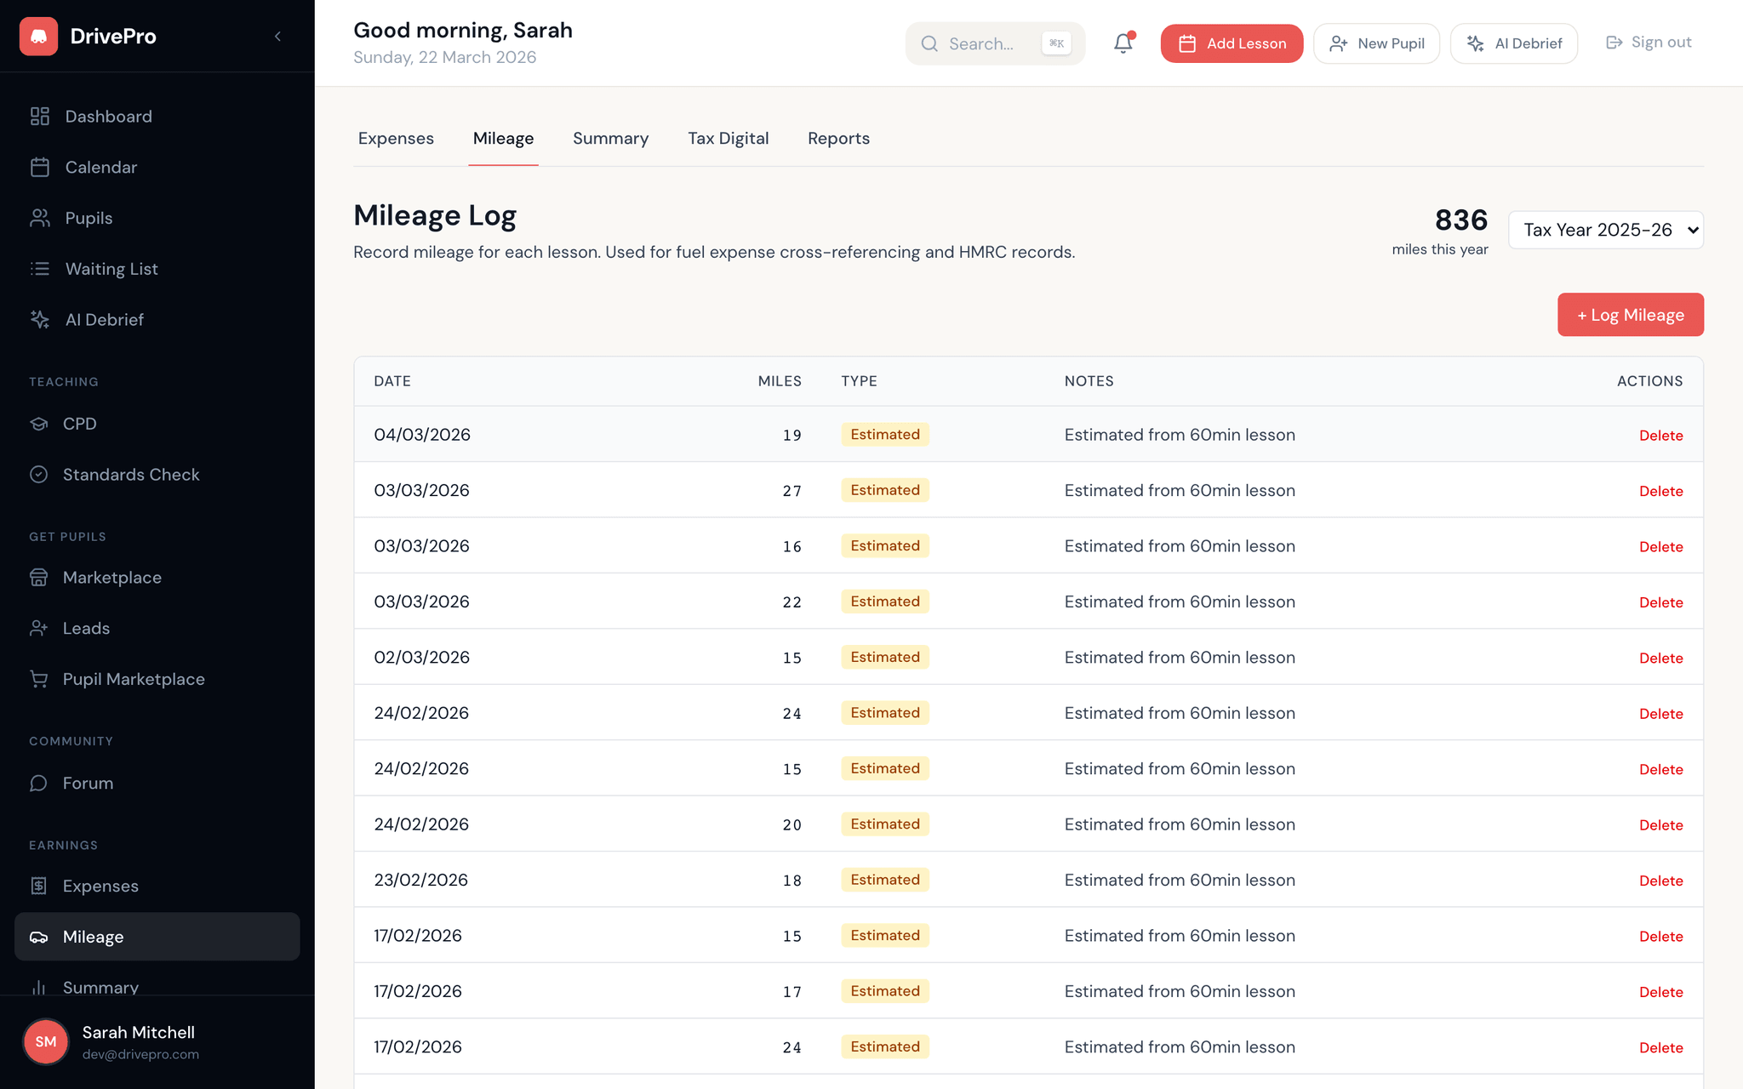The height and width of the screenshot is (1089, 1743).
Task: Click the Waiting List icon
Action: pos(39,269)
